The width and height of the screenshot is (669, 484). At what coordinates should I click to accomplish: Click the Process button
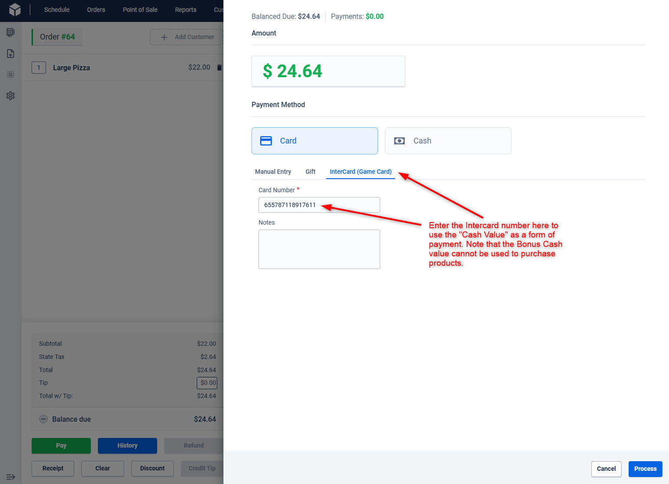tap(645, 469)
